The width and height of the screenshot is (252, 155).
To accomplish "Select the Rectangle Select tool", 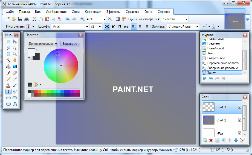I will (8, 42).
